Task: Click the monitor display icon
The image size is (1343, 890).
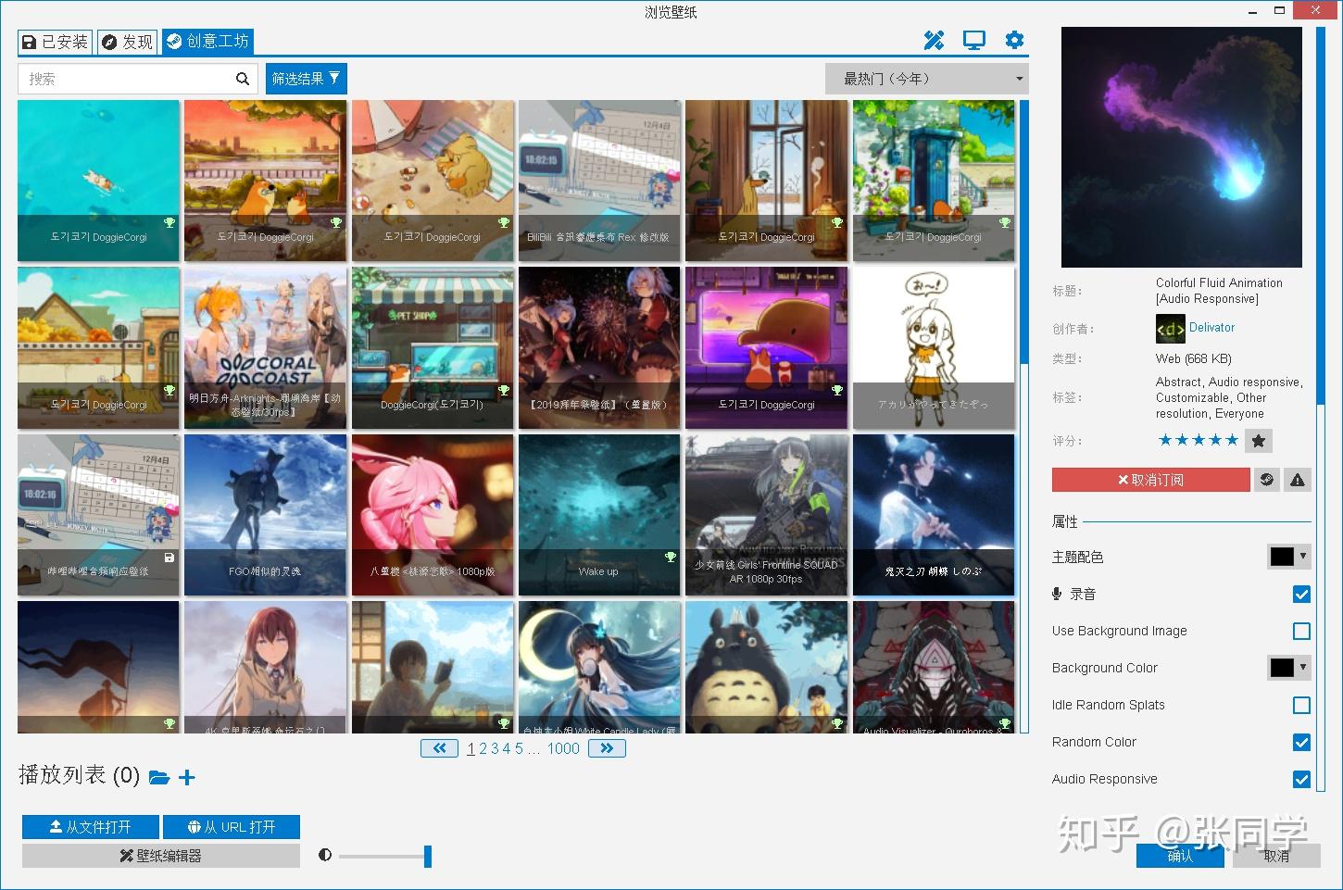Action: pyautogui.click(x=974, y=40)
